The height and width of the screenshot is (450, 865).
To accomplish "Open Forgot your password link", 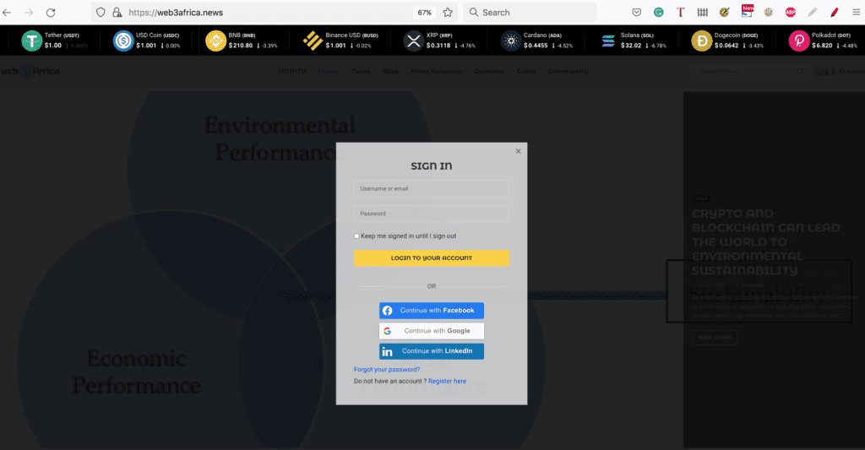I will coord(387,370).
